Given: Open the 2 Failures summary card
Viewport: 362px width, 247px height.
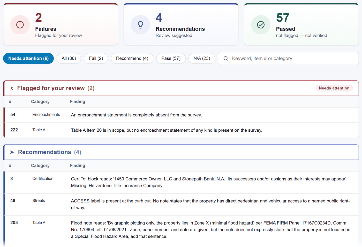Looking at the screenshot, I should point(61,24).
